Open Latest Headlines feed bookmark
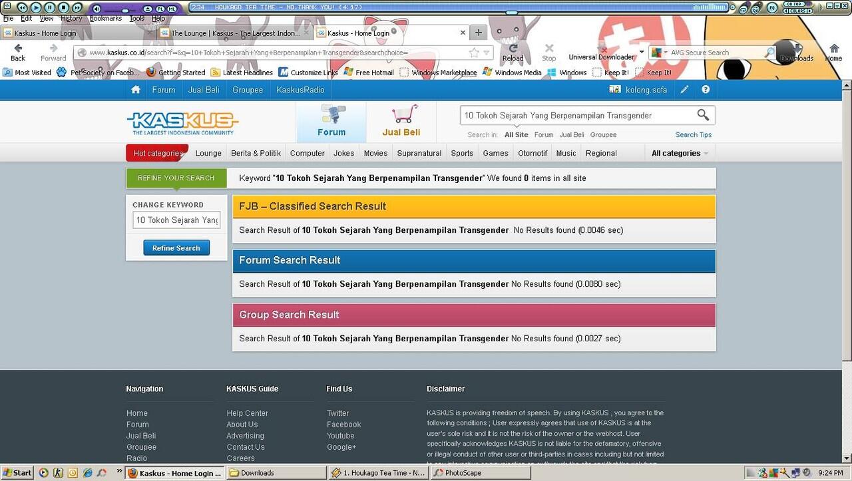852x481 pixels. point(242,73)
